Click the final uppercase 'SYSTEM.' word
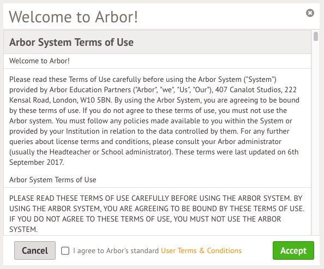 [x=23, y=229]
